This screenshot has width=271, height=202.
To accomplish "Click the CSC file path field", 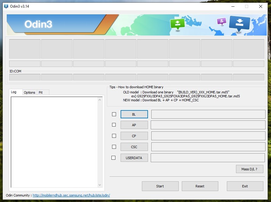I will (208, 147).
